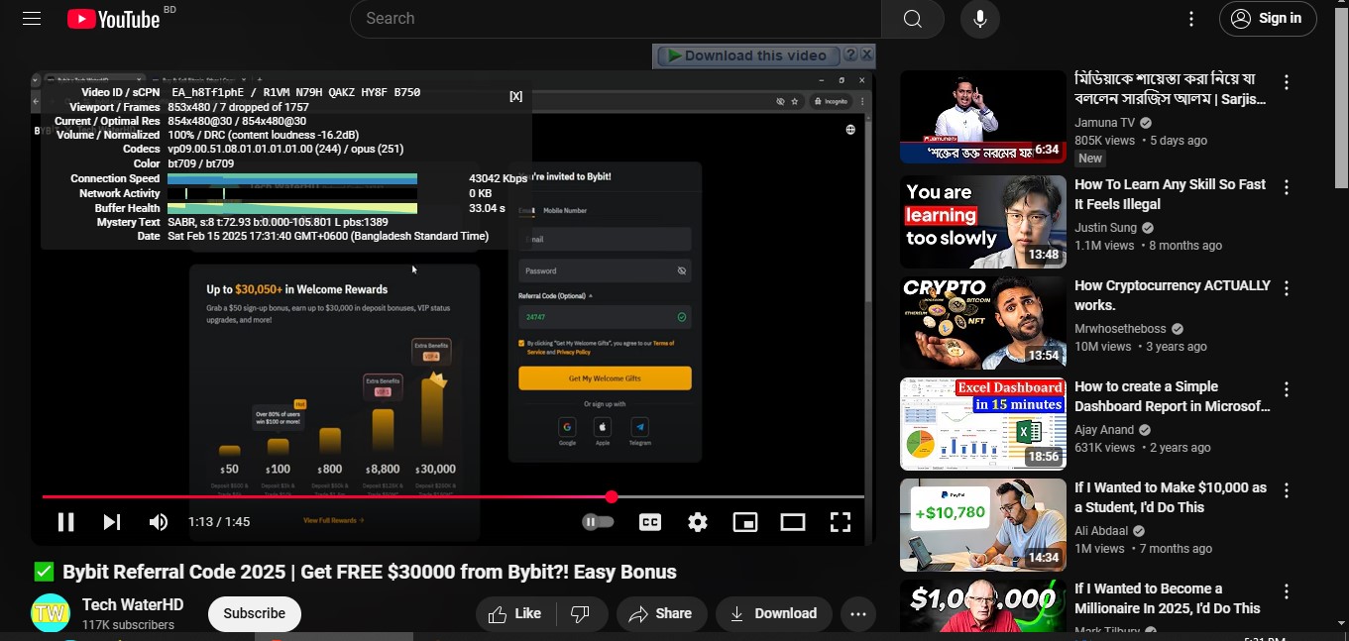Open the Simple Dashboard Report video title
1349x641 pixels.
pyautogui.click(x=1172, y=396)
